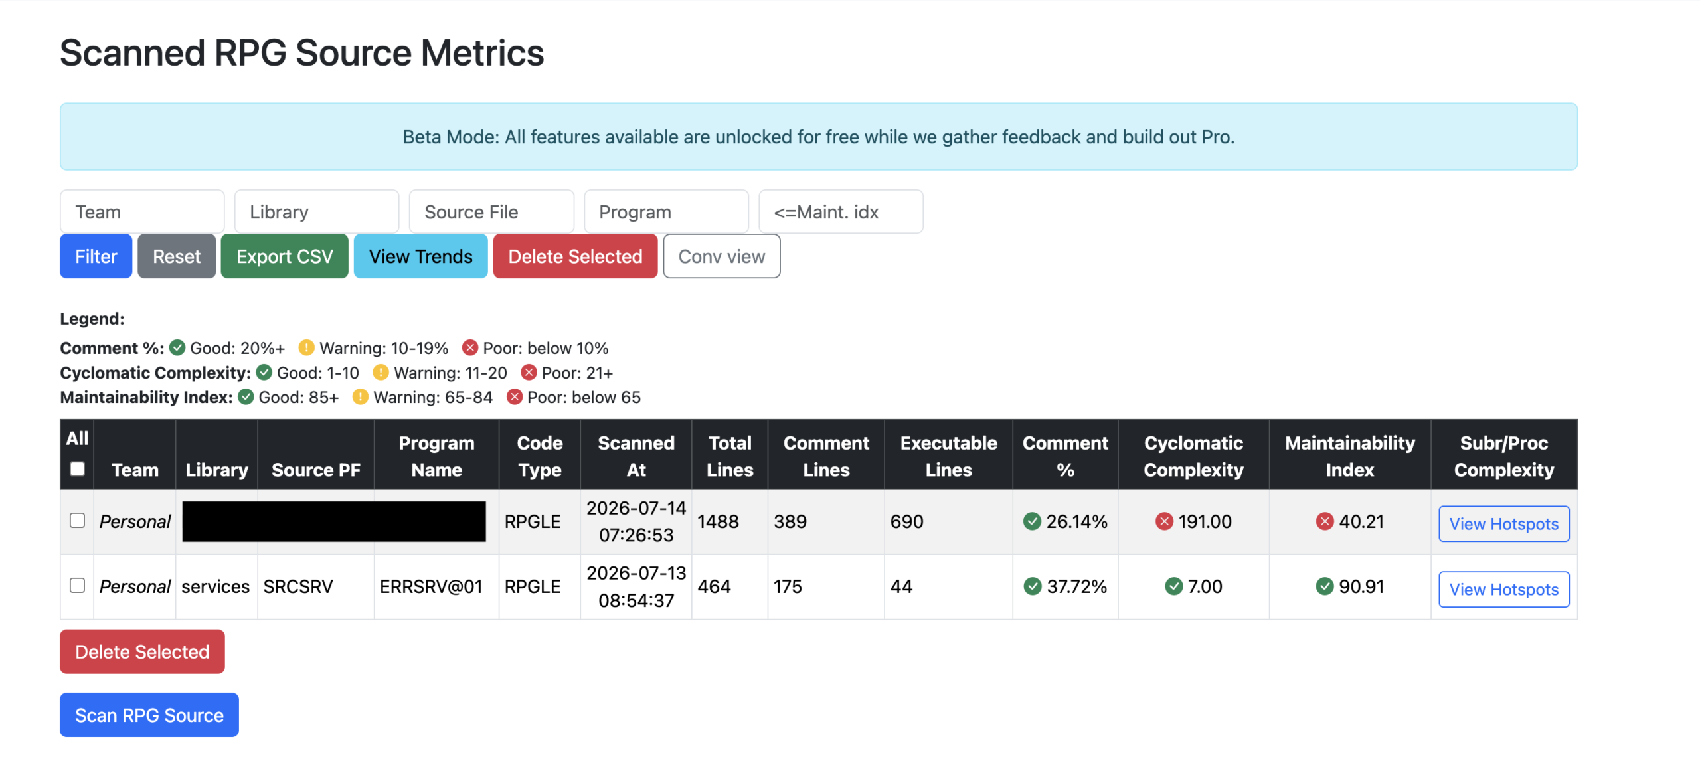
Task: Click the ERRSRV@01 program name cell
Action: click(436, 586)
